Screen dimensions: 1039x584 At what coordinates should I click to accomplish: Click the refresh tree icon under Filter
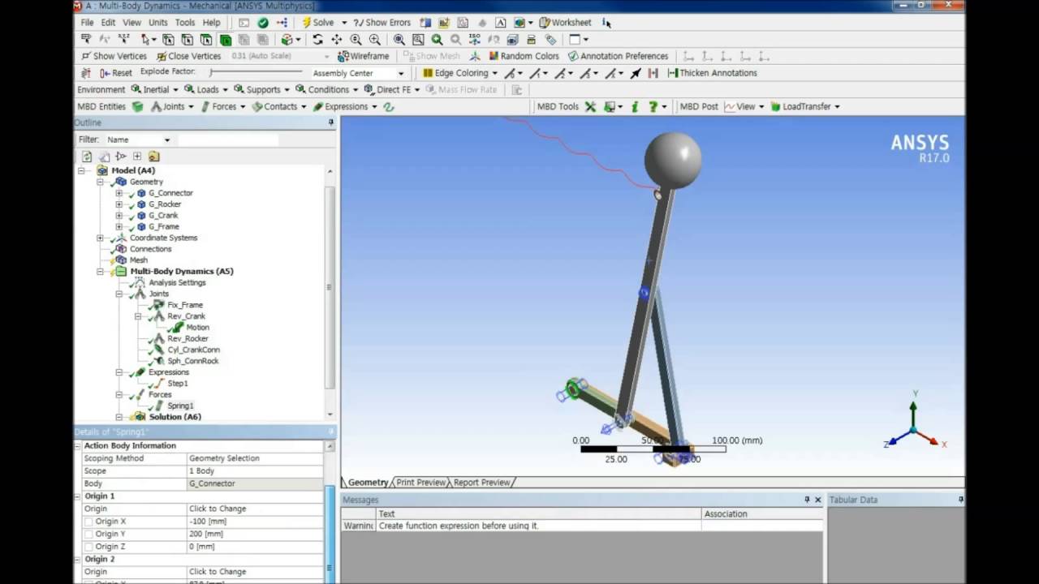(x=87, y=157)
